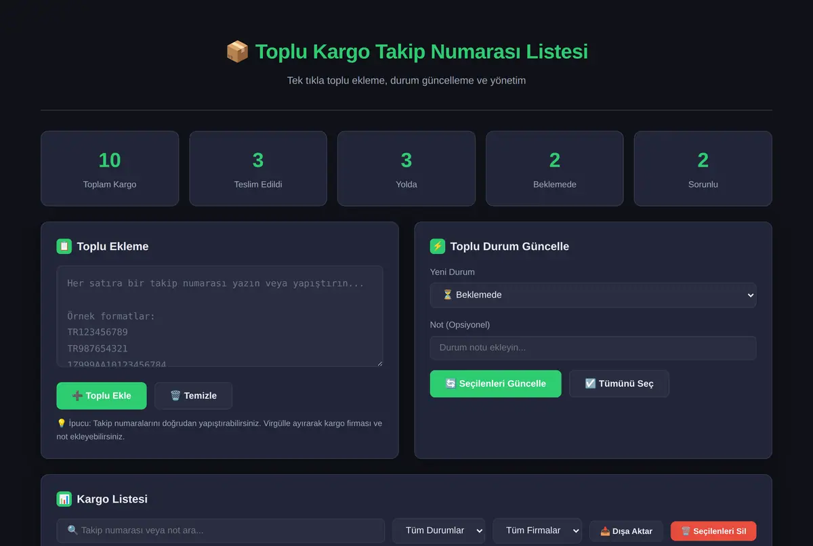Click the red Seçilenleri Sil button
This screenshot has width=813, height=546.
[713, 531]
